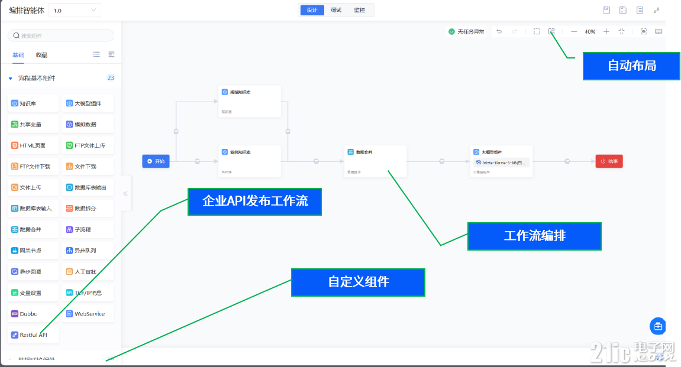This screenshot has width=681, height=367.
Task: Zoom in with the plus icon
Action: click(606, 31)
